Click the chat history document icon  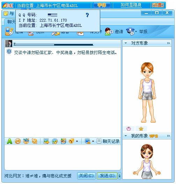tap(99, 141)
